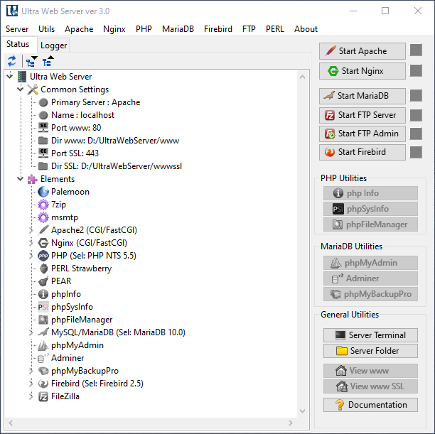The height and width of the screenshot is (434, 435).
Task: Click the Start Apache button
Action: [x=362, y=51]
